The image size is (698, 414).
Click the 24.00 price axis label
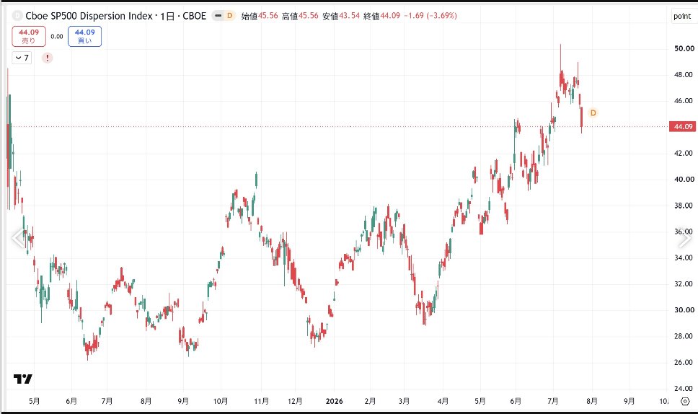(x=684, y=388)
